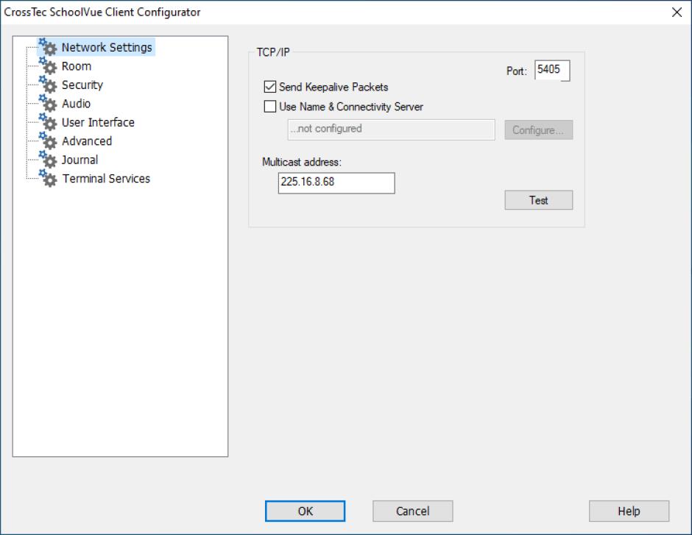Open the Journal settings page
The image size is (692, 535).
80,160
